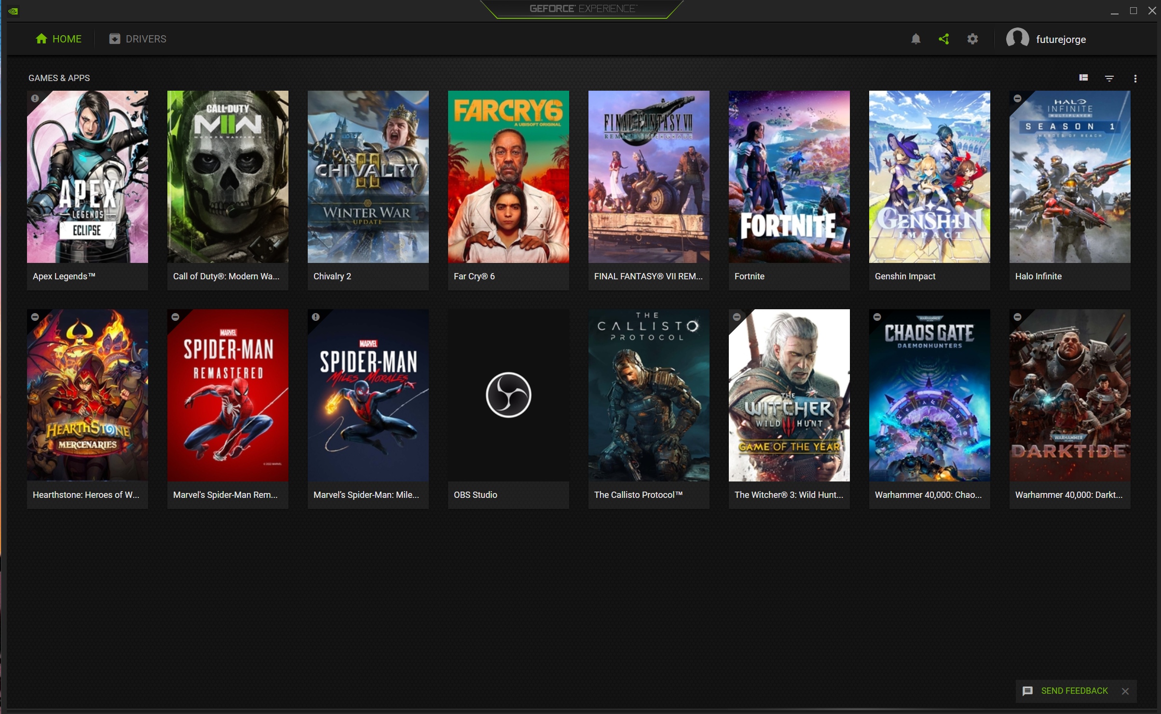Click the 'Halo Infinite' title label
This screenshot has height=714, width=1161.
click(x=1038, y=276)
